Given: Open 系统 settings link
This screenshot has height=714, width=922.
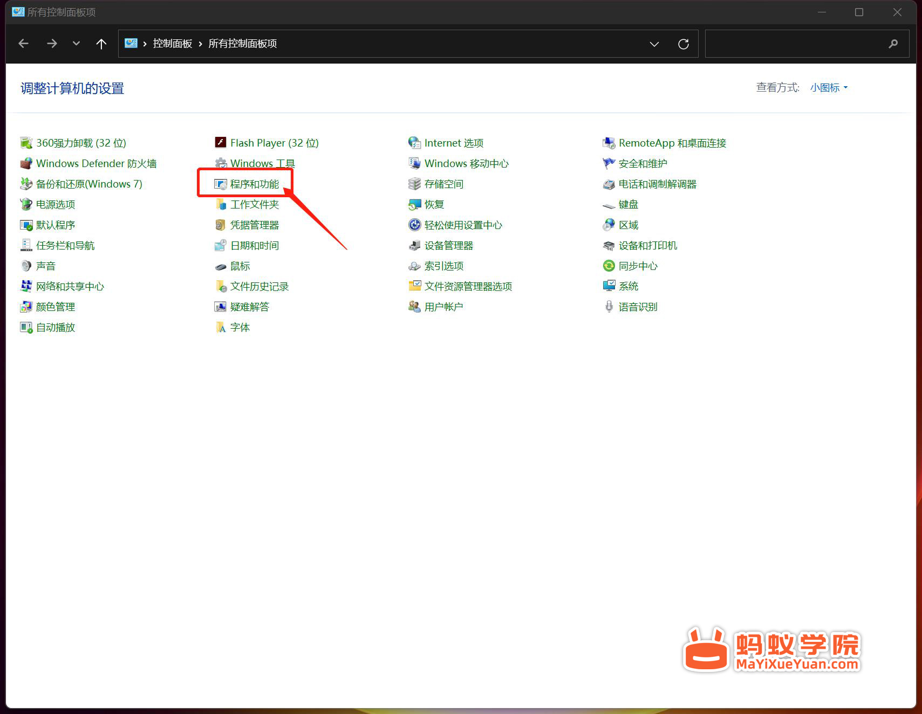Looking at the screenshot, I should click(x=628, y=286).
